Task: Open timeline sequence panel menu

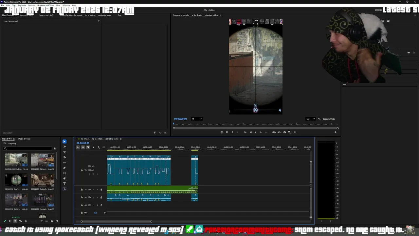Action: 121,139
